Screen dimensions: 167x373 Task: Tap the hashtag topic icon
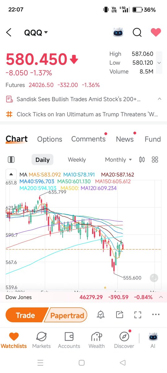9,114
